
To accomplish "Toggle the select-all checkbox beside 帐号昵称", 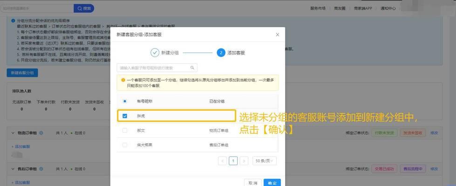I will tap(125, 101).
